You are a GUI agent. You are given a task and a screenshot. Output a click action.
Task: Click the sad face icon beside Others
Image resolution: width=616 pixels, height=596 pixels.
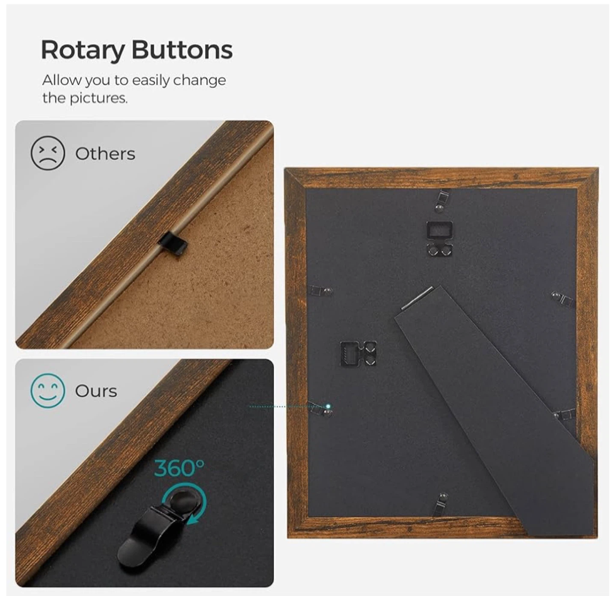click(47, 153)
